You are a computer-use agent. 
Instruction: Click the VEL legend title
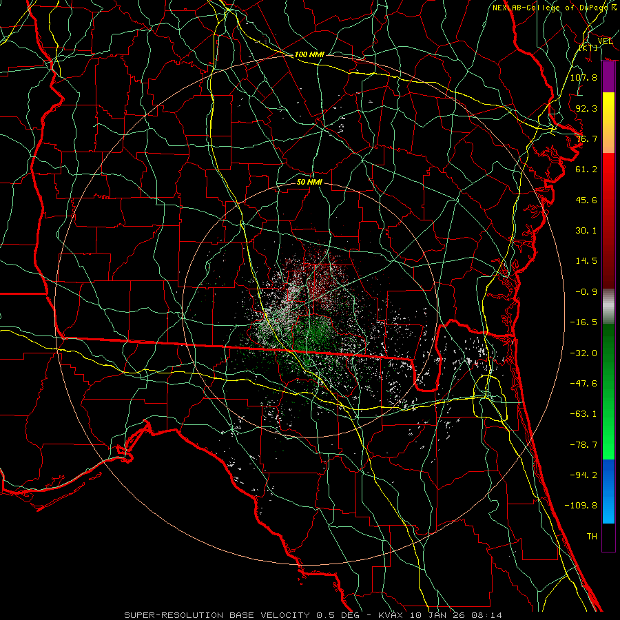tap(605, 41)
